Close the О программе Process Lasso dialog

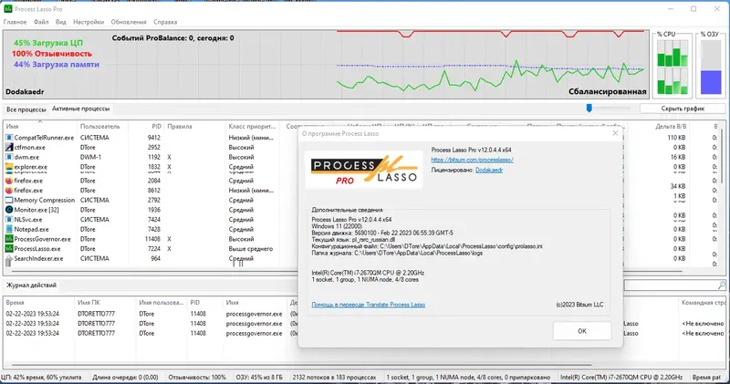[615, 133]
